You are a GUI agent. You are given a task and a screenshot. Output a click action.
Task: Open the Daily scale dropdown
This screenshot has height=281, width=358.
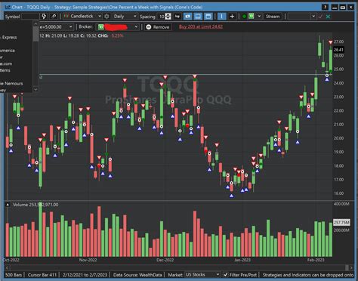click(125, 17)
